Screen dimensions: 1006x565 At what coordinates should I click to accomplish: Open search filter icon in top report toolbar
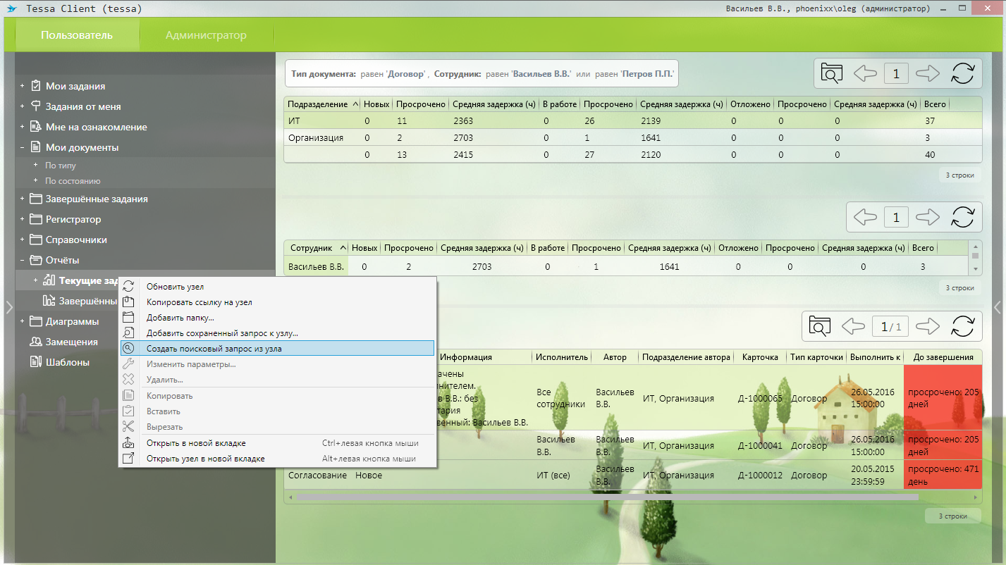tap(832, 73)
